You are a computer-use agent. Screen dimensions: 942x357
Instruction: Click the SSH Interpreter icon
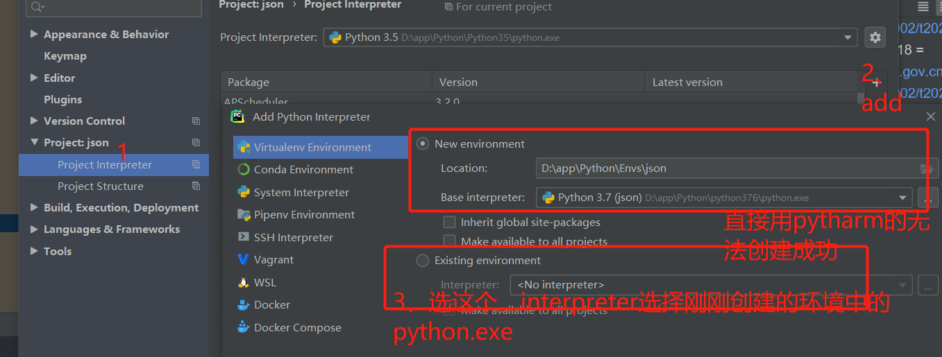(244, 237)
